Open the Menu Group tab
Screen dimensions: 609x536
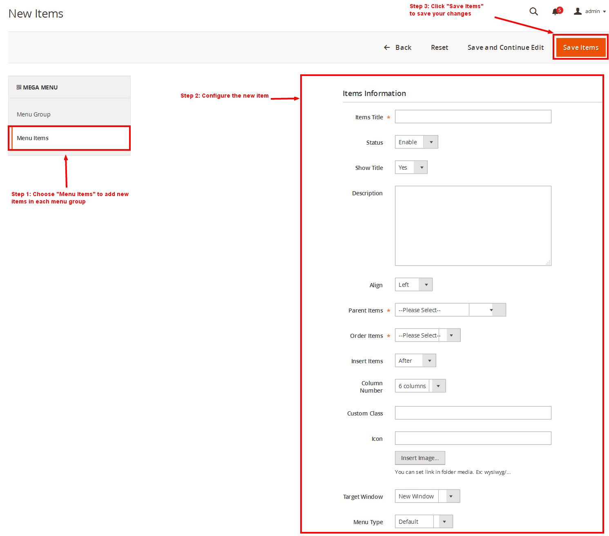(x=33, y=114)
